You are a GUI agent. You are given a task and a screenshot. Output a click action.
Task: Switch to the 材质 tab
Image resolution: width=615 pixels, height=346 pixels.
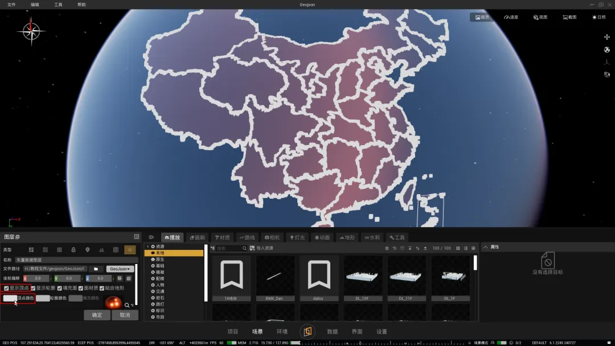223,237
